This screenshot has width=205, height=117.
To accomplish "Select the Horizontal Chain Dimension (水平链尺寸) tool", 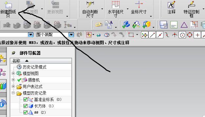I will [115, 9].
